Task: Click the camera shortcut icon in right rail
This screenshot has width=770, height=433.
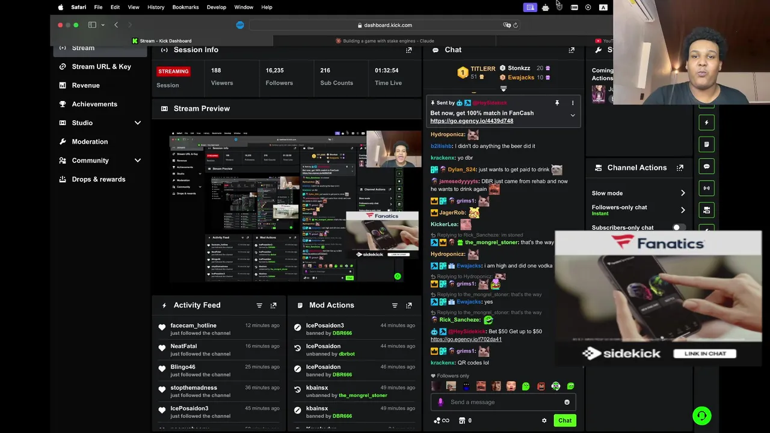Action: (707, 210)
